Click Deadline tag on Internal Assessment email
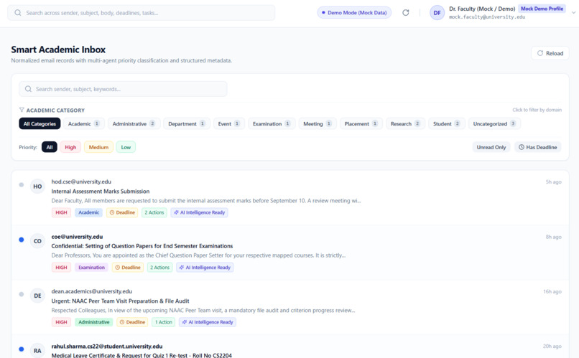 pos(122,212)
